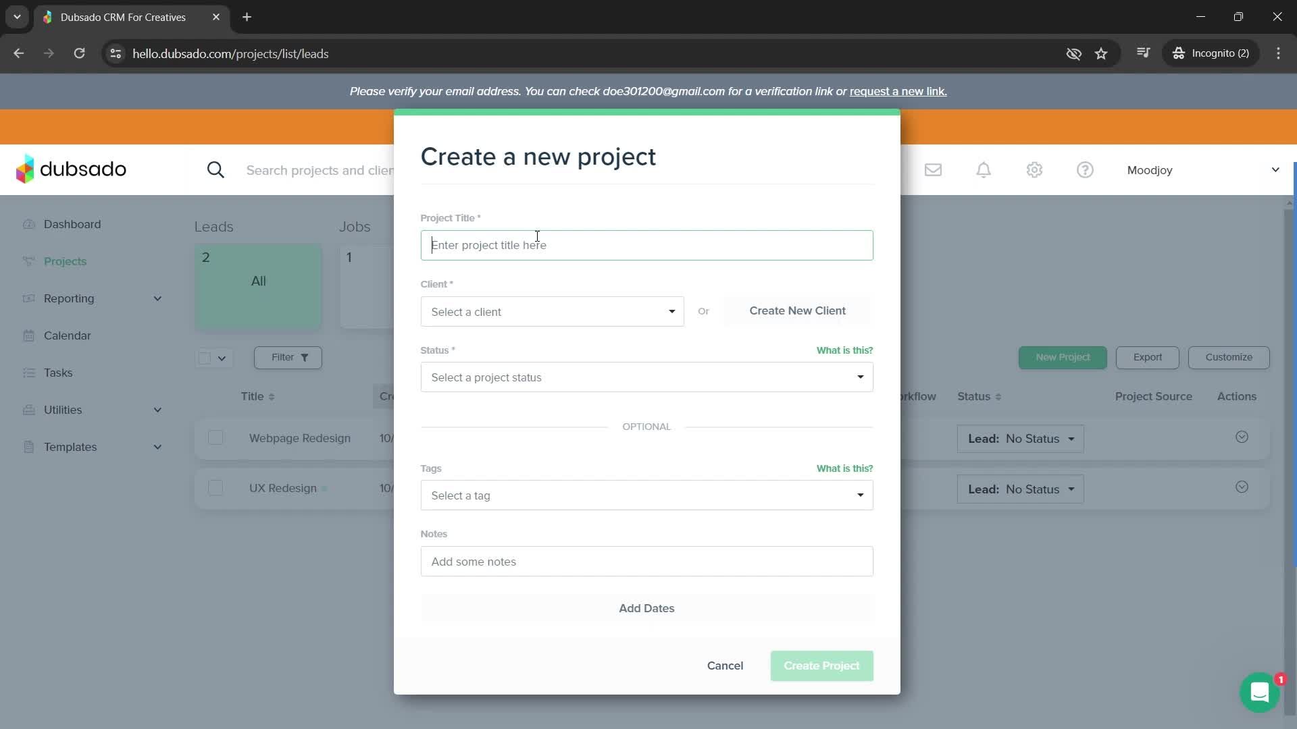Open Calendar from sidebar
This screenshot has height=729, width=1297.
pyautogui.click(x=67, y=335)
